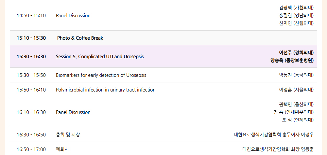327x155 pixels.
Task: Select Polymicrobial infection in urinary tract infection
Action: coord(106,90)
